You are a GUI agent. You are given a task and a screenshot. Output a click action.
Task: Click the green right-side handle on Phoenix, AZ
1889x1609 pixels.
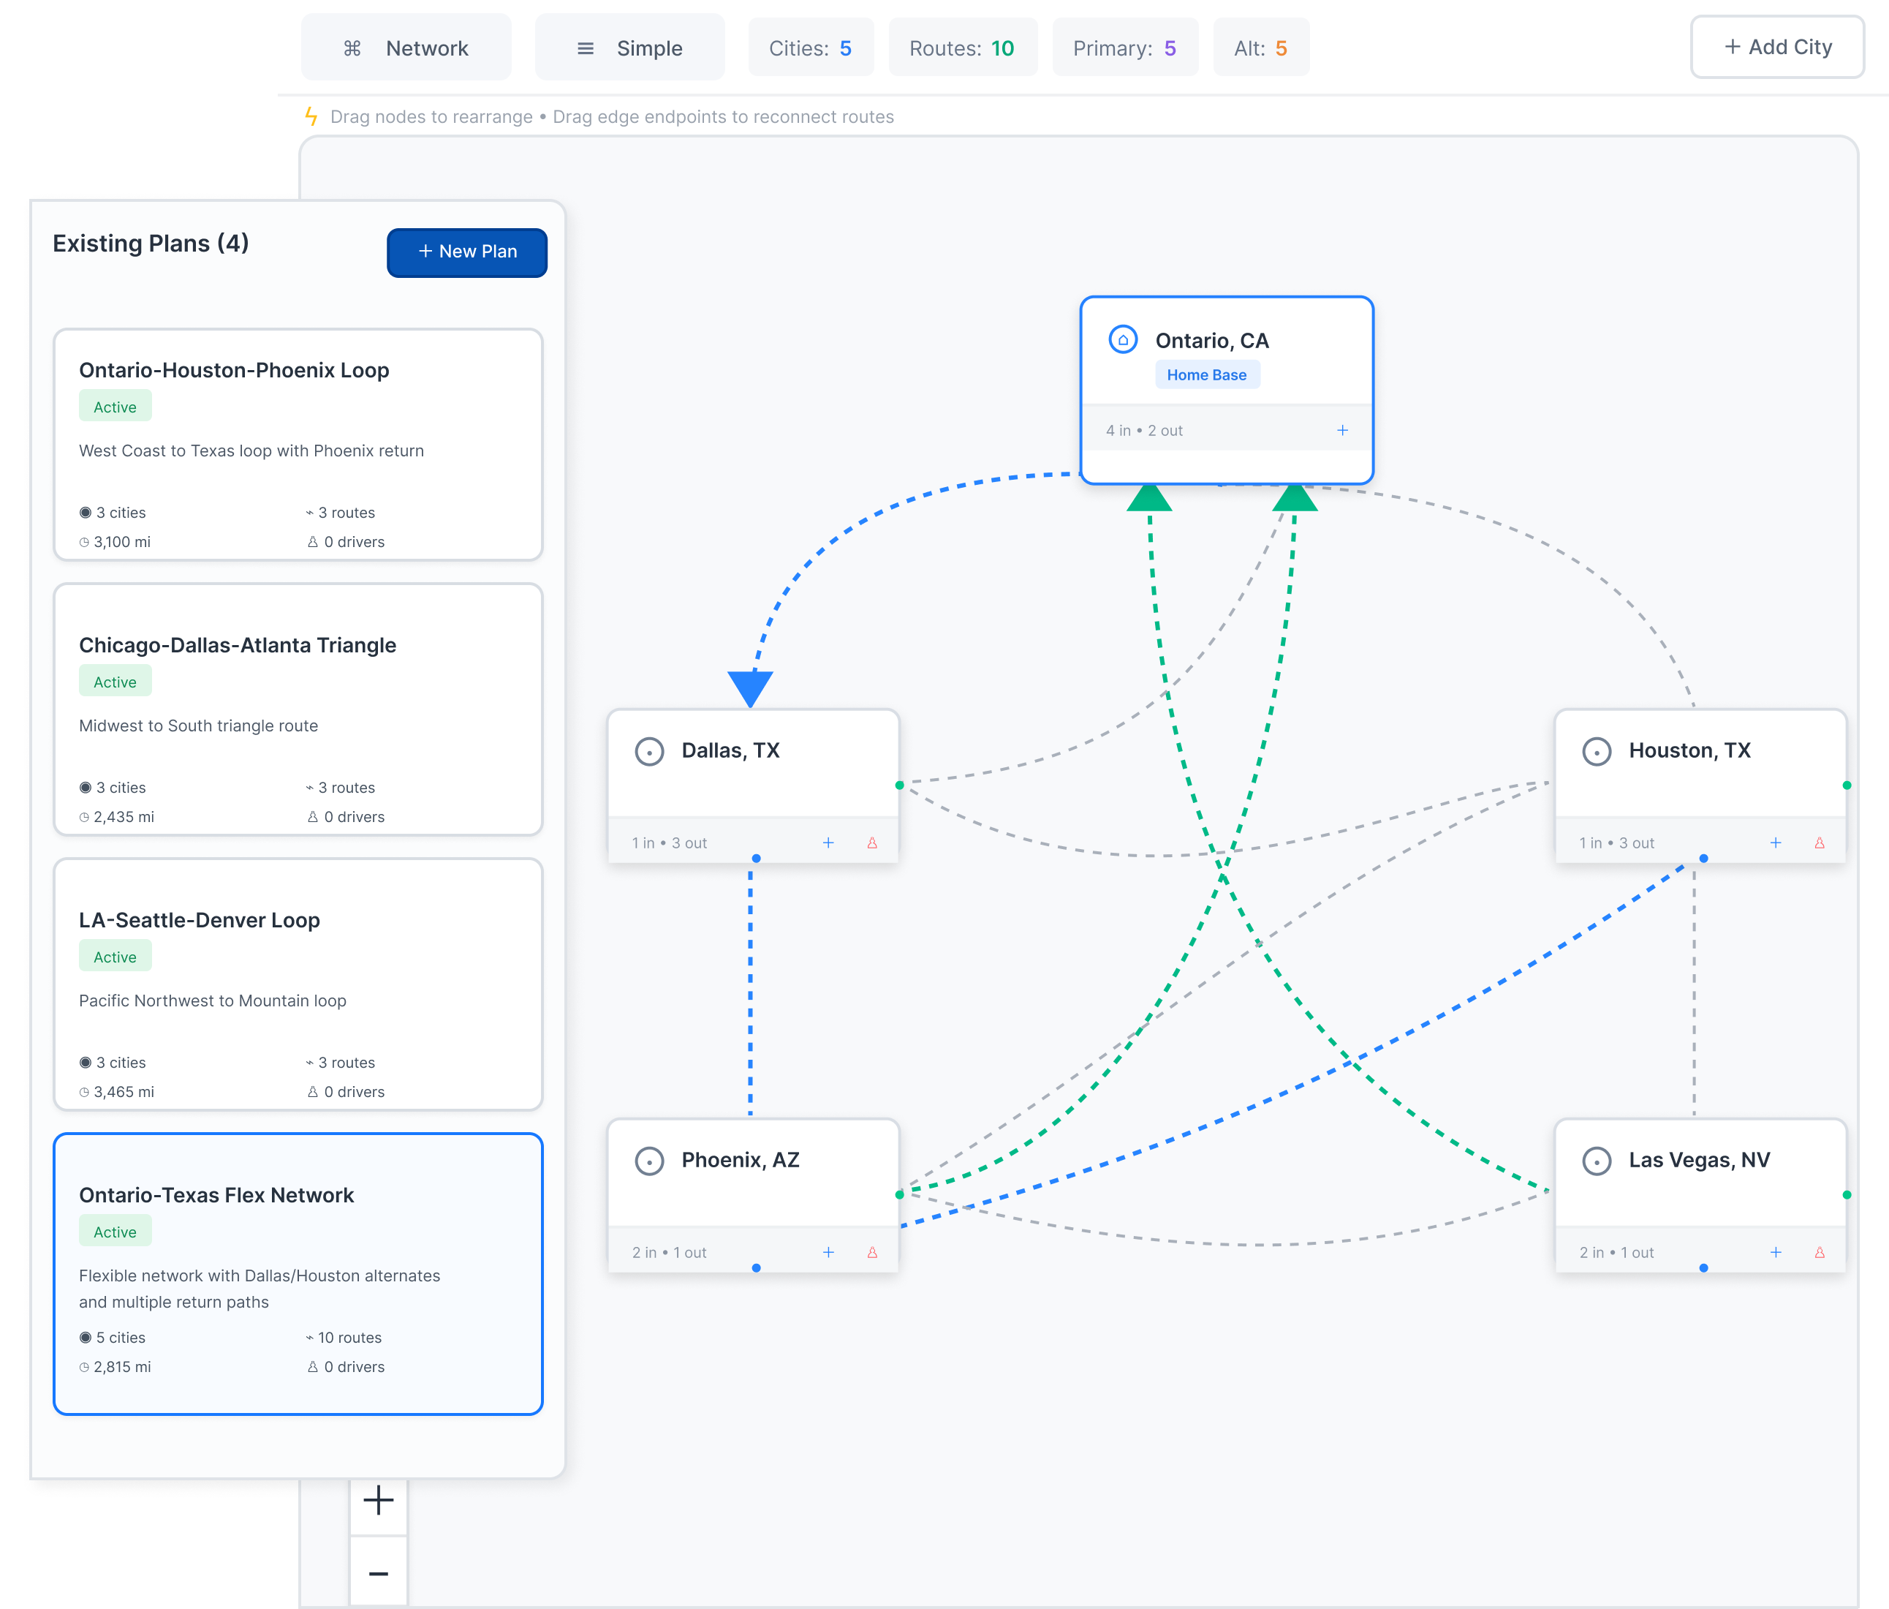900,1194
